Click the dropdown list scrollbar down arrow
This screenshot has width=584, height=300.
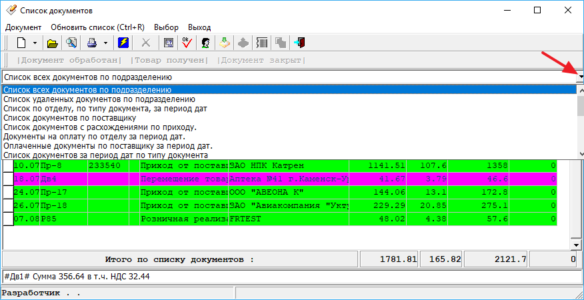[x=579, y=154]
